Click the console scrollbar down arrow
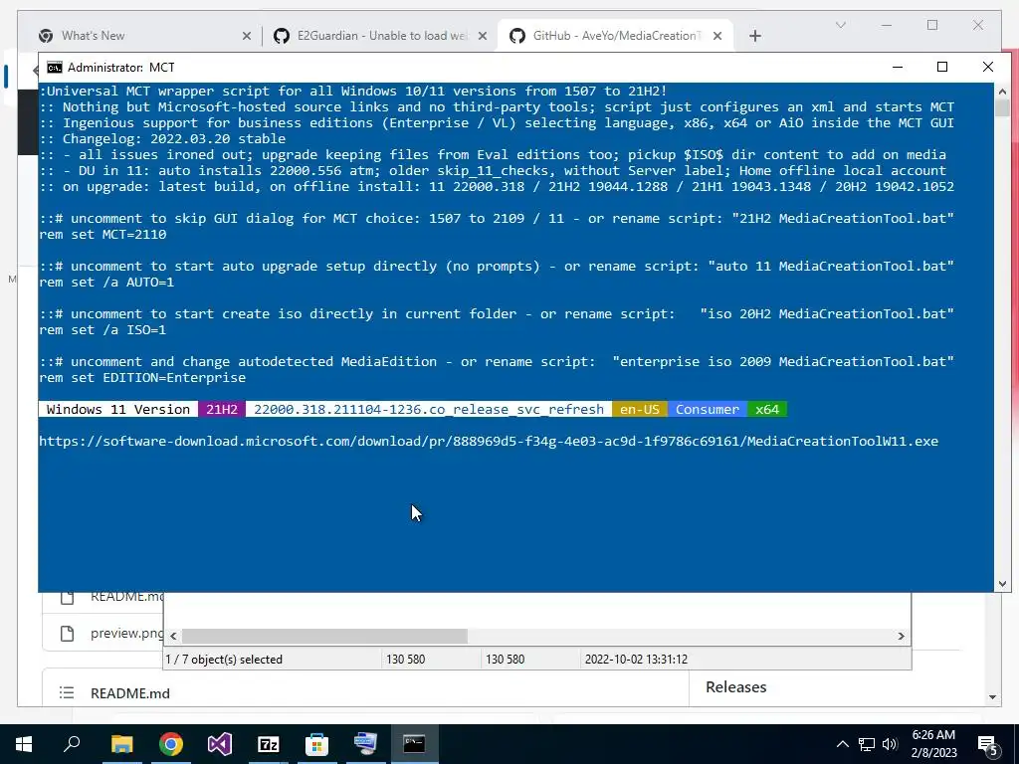This screenshot has height=764, width=1019. [x=1002, y=583]
